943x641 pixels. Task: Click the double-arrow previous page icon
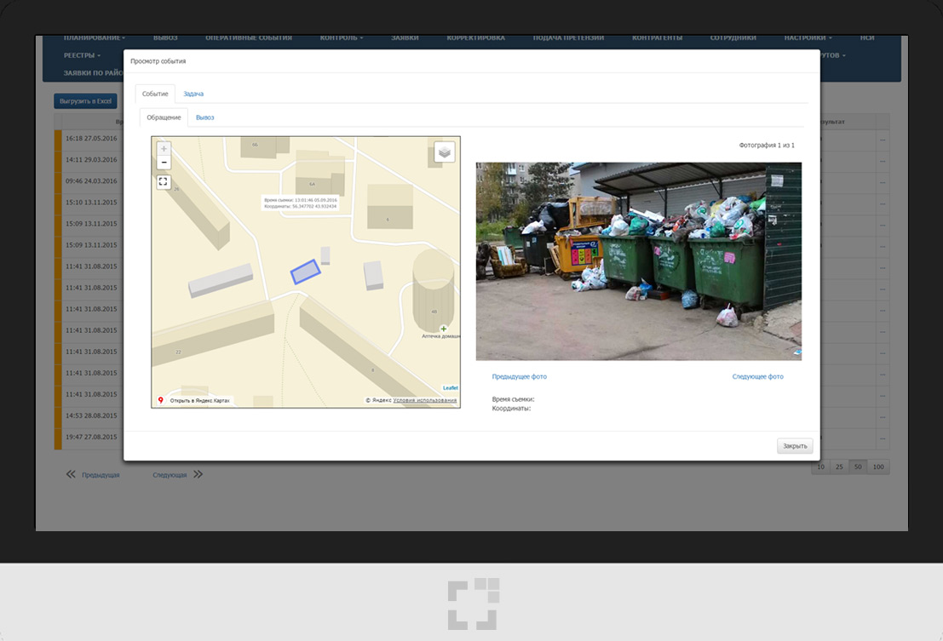point(71,475)
